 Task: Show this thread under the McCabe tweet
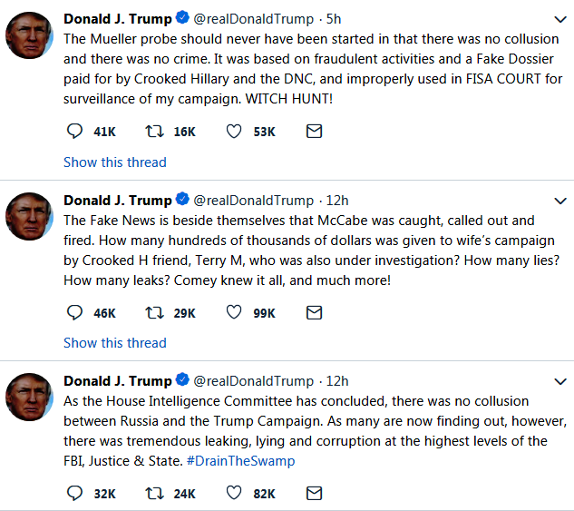(x=115, y=343)
